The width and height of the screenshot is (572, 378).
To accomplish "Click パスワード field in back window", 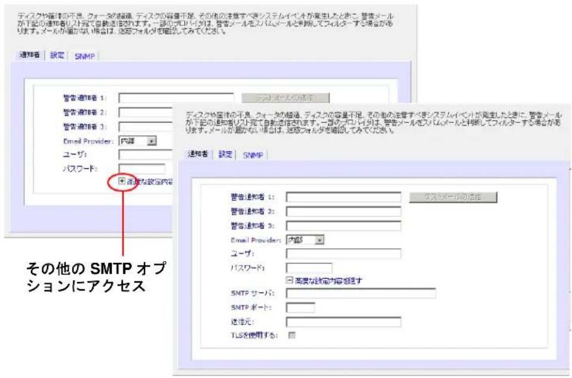I will pos(142,169).
